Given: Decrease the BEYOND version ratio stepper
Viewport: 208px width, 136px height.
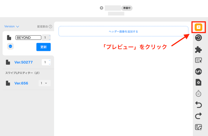Looking at the screenshot, I should 50,39.
